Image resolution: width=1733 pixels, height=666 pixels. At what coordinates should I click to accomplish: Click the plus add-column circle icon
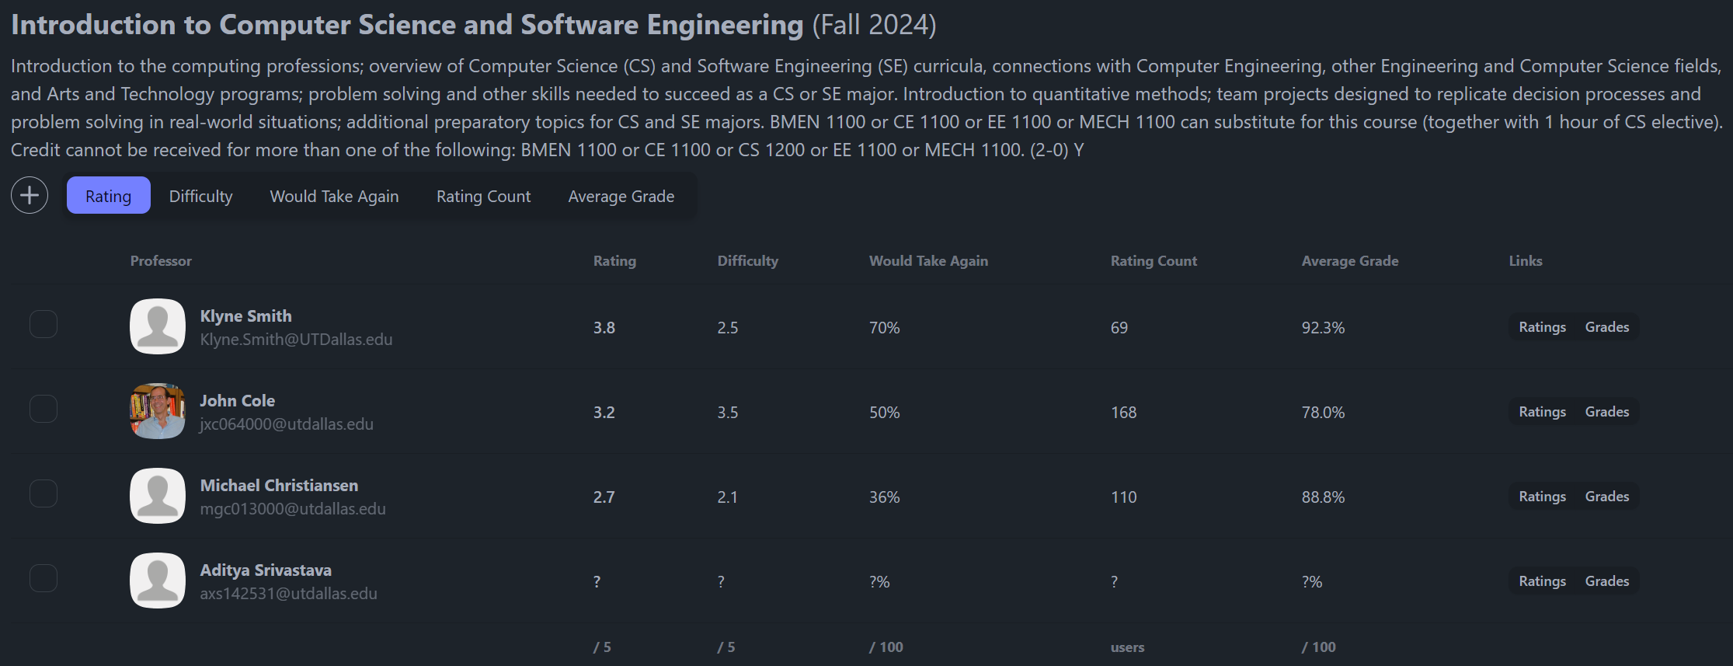[x=30, y=195]
